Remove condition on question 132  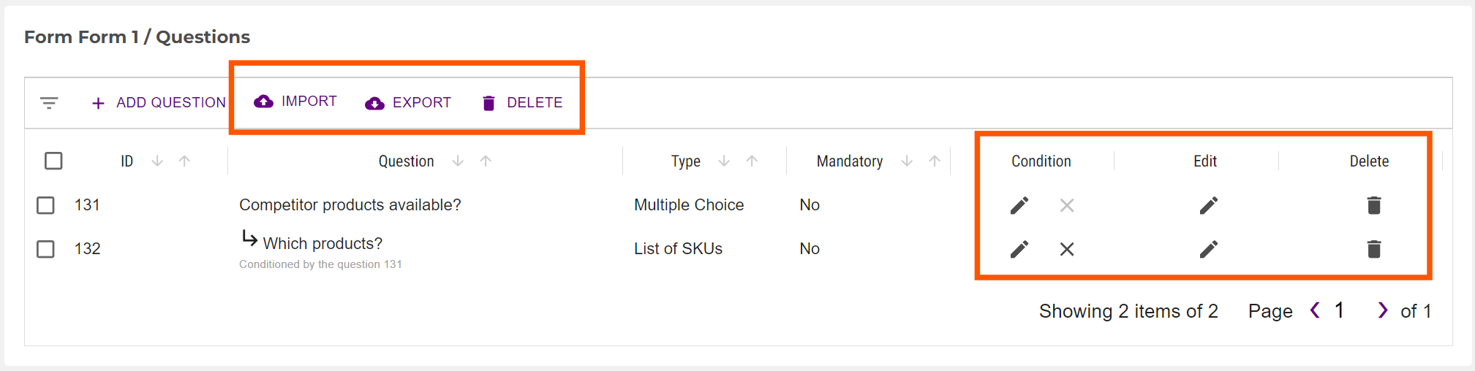click(x=1067, y=249)
